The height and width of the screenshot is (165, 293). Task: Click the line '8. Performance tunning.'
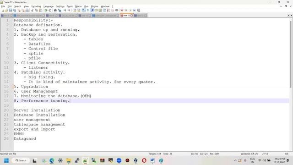[42, 101]
